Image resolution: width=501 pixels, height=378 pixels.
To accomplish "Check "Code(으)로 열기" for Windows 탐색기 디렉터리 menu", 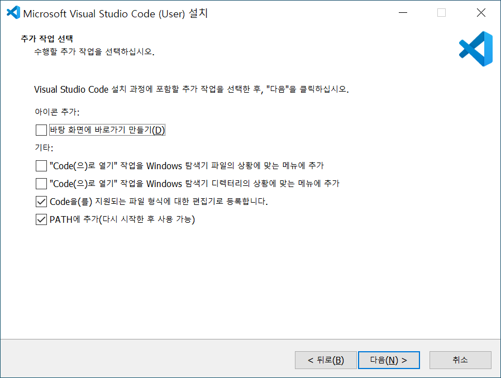I will [x=41, y=184].
